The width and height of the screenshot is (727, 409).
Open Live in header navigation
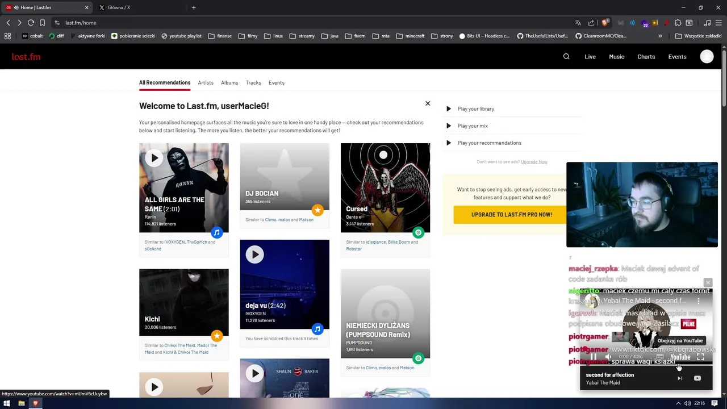point(590,57)
